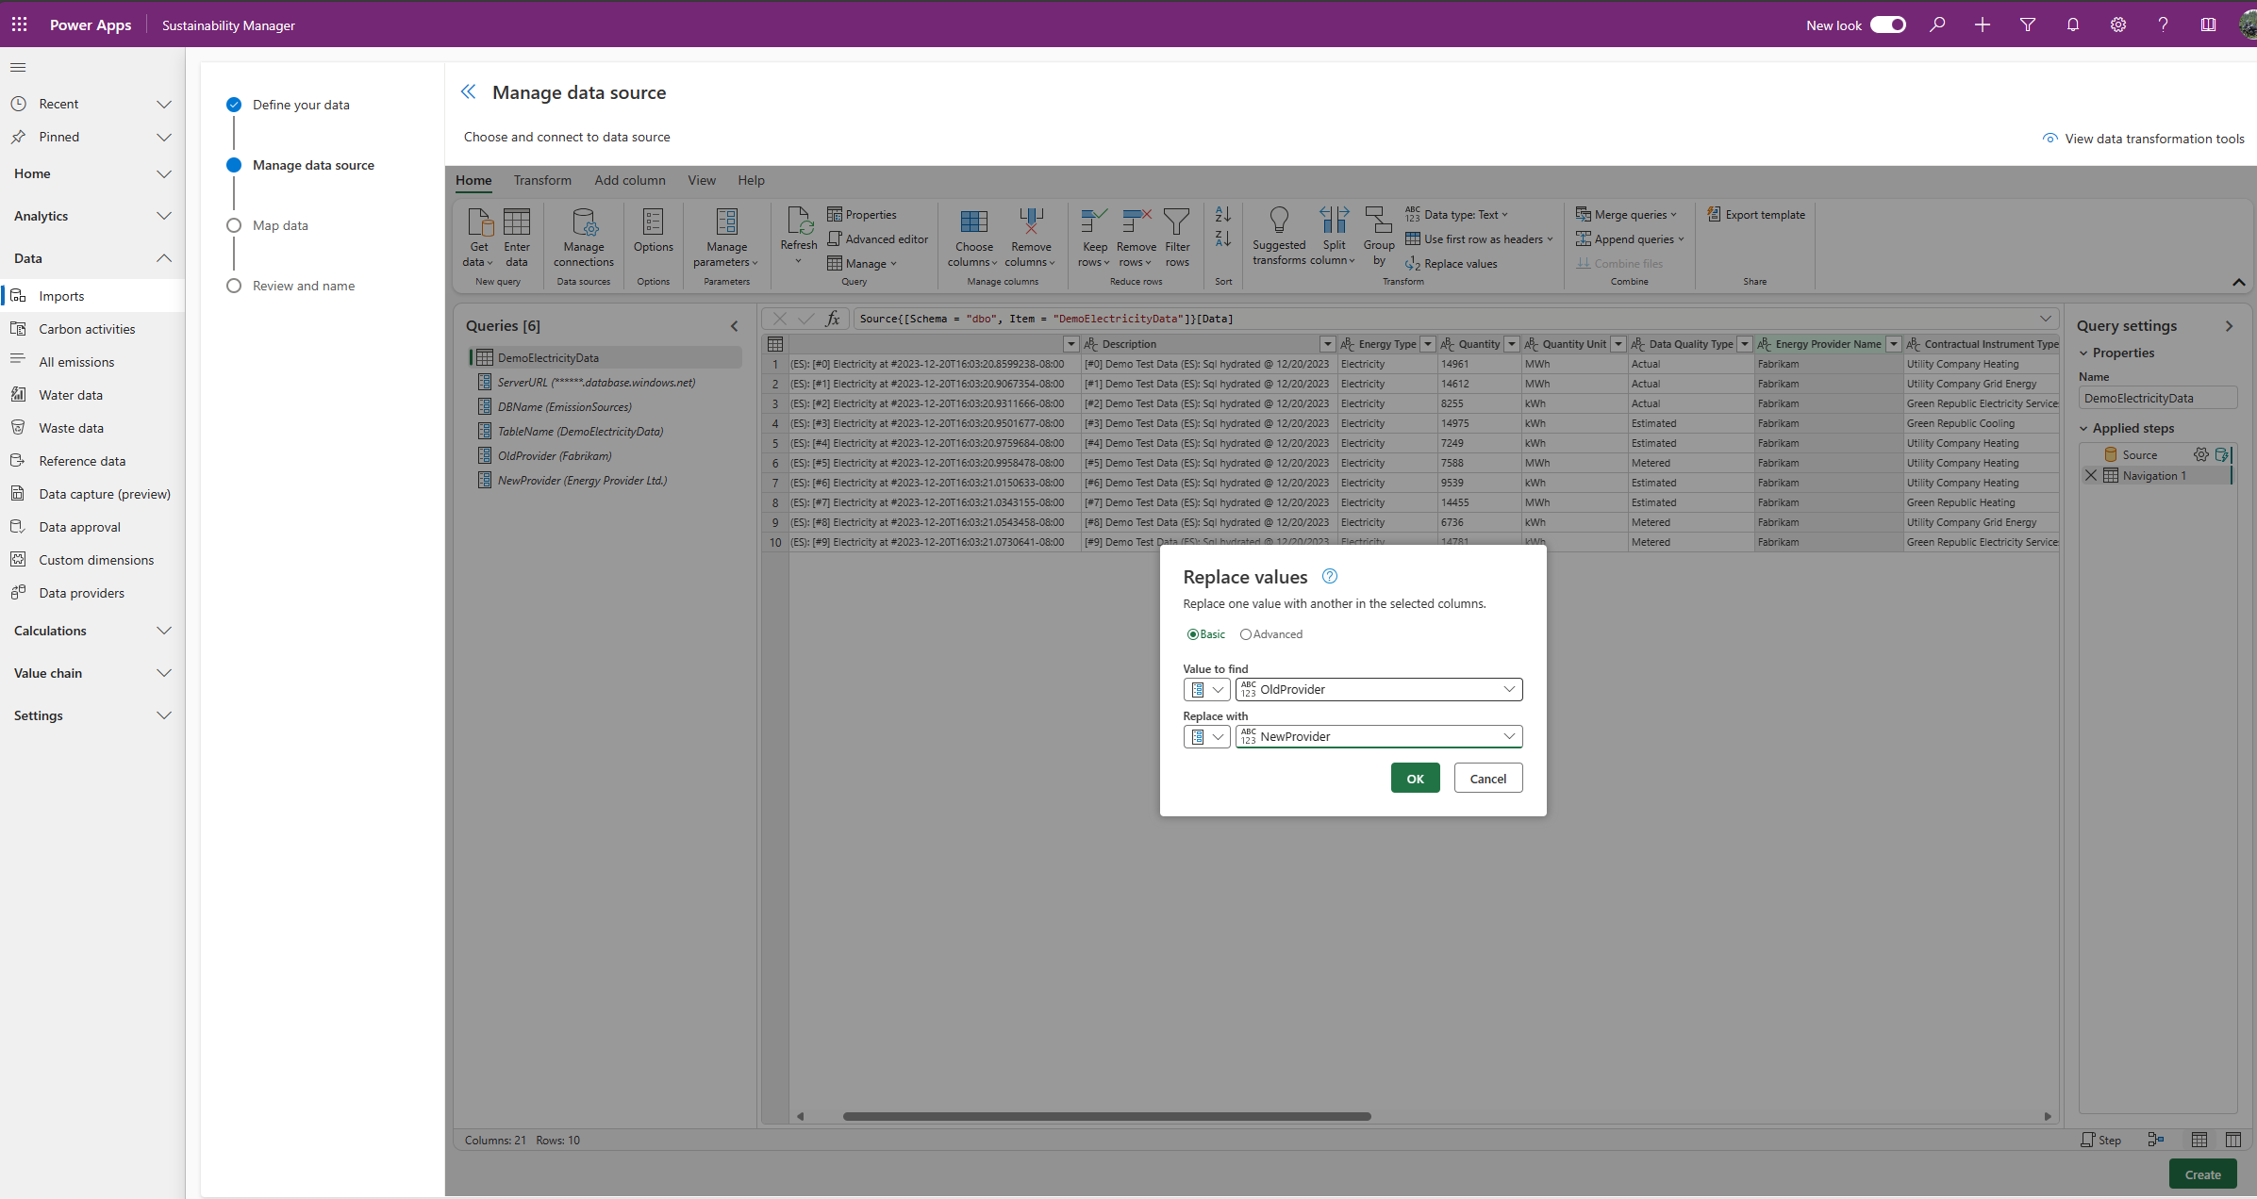Collapse the Data section in sidebar
The image size is (2257, 1199).
(x=164, y=258)
